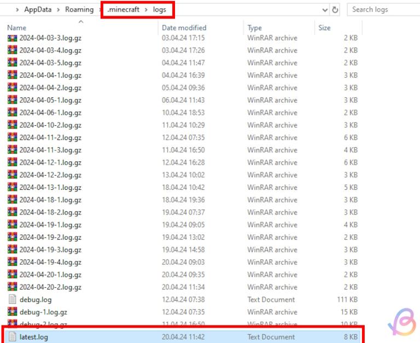Click the WinRAR icon of 2024-04-18-1.log.gz
Screen dimensions: 420x343
(12, 200)
